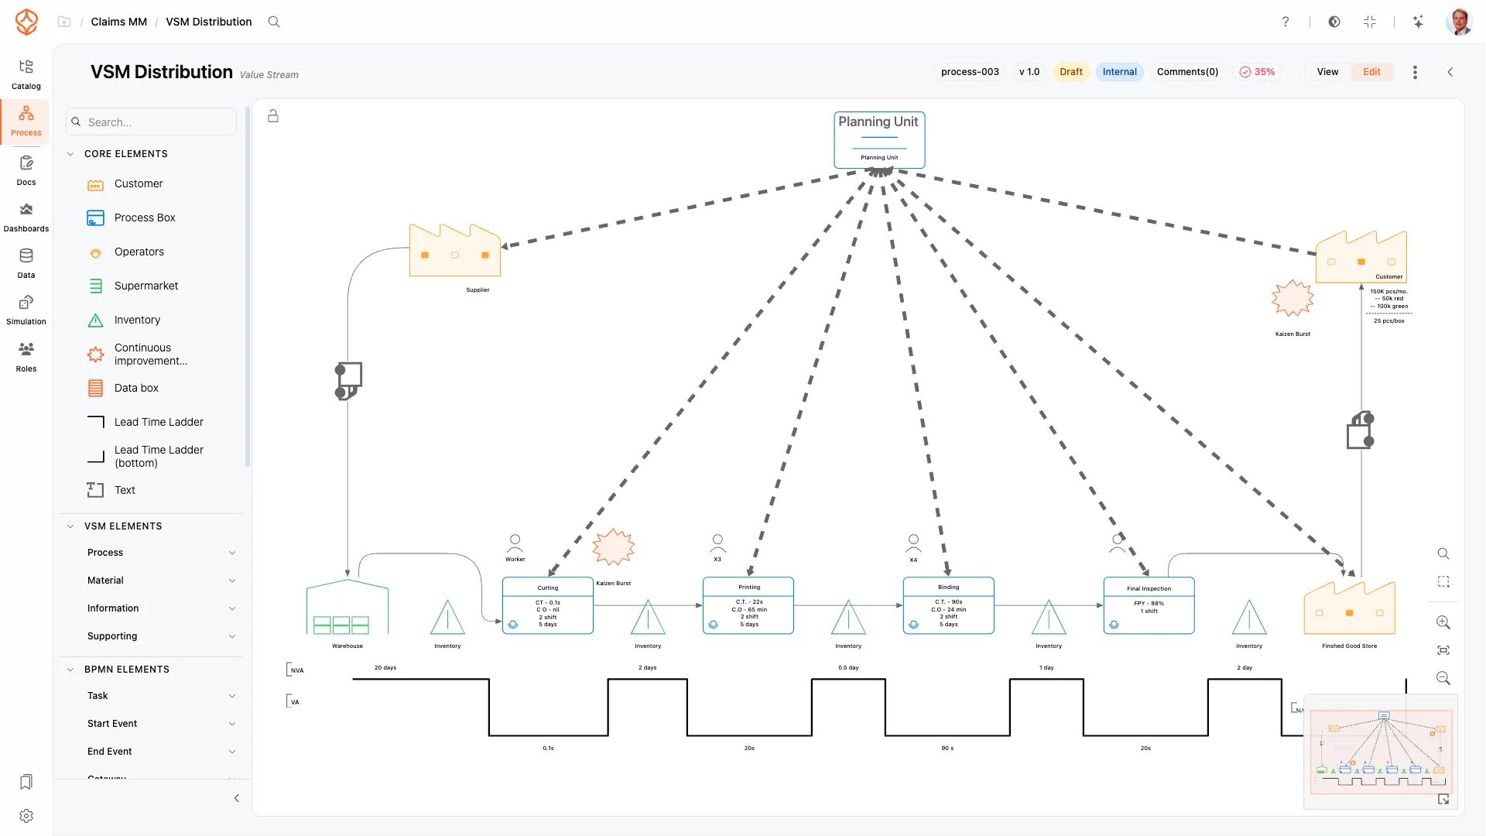Open the AI sparkle assistant icon

click(x=1418, y=22)
